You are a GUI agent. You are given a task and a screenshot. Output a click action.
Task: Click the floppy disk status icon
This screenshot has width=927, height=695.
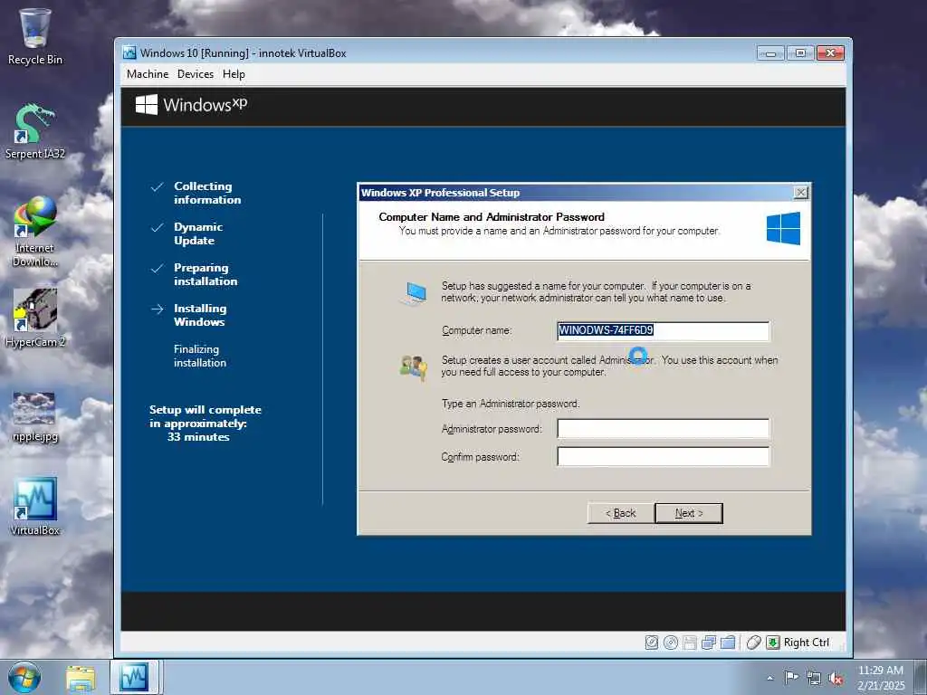coord(689,643)
